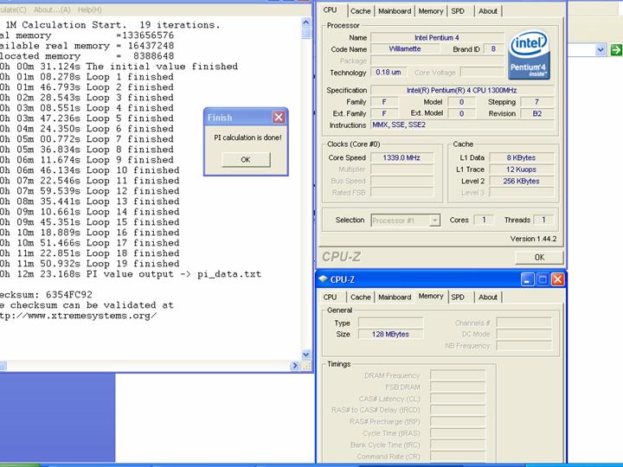The width and height of the screenshot is (623, 467).
Task: Click Super PI vertical scrollbar up arrow
Action: click(x=305, y=22)
